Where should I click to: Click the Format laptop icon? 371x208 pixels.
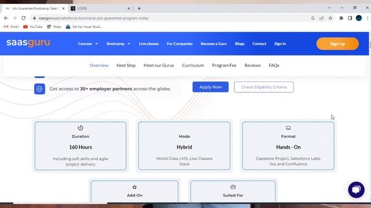(x=288, y=128)
